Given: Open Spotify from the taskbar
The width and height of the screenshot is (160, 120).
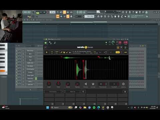Looking at the screenshot, I should coord(94,108).
